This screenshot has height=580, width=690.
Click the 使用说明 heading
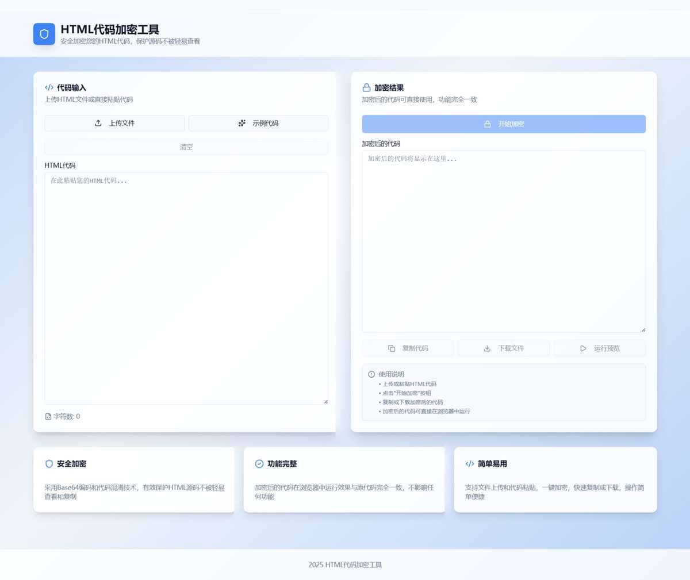coord(391,374)
